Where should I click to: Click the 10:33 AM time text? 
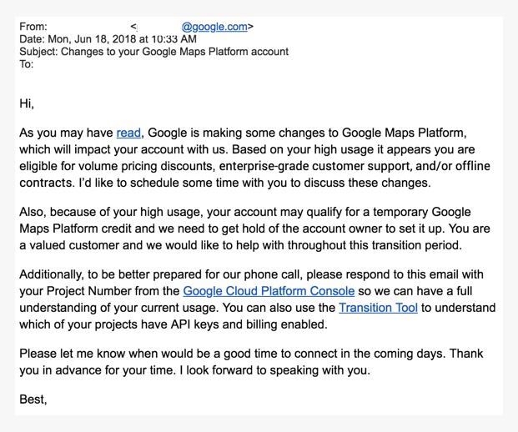[174, 39]
